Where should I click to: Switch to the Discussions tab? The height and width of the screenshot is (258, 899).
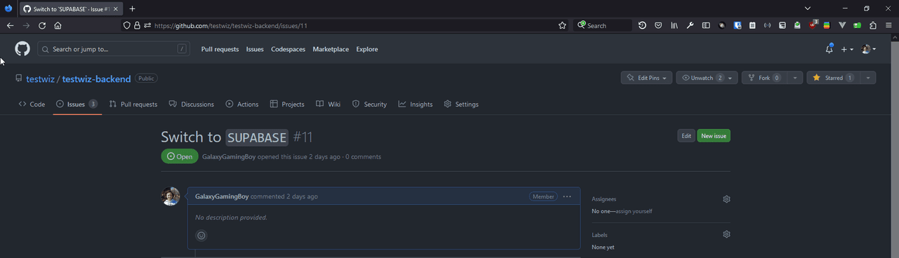(x=191, y=104)
